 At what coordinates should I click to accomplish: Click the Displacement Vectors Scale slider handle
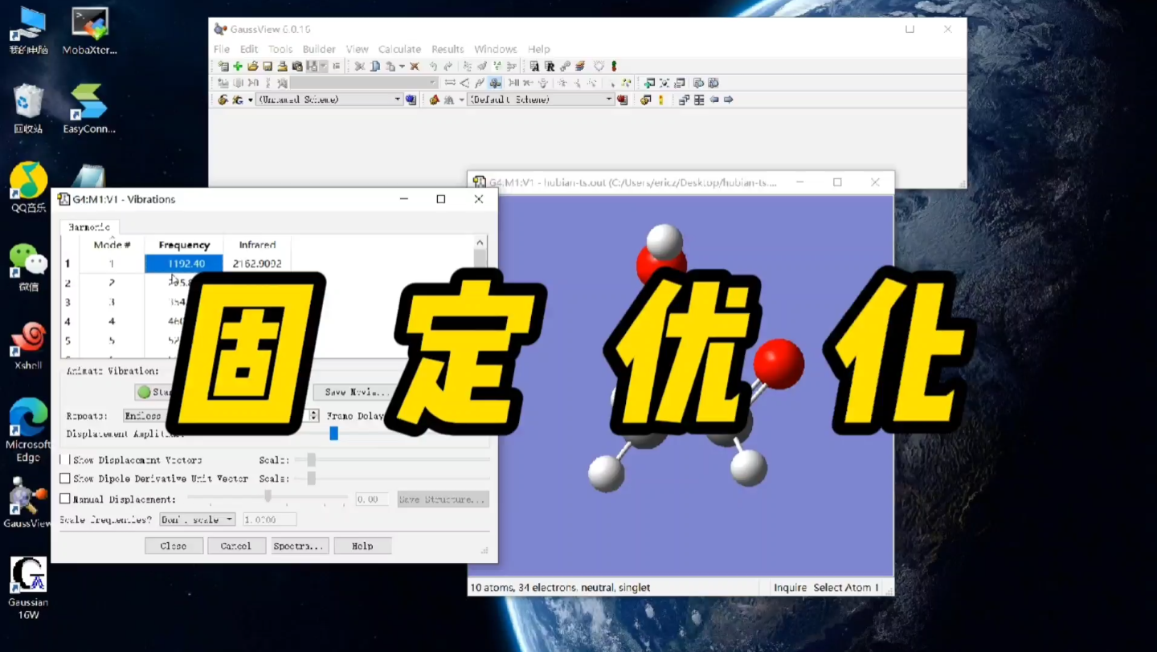point(311,460)
